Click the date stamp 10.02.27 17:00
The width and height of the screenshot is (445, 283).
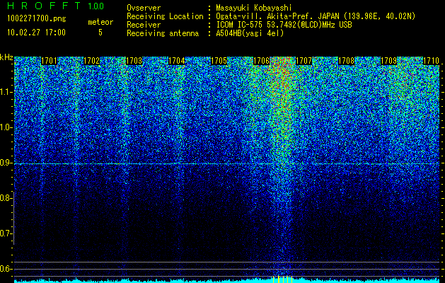36,33
